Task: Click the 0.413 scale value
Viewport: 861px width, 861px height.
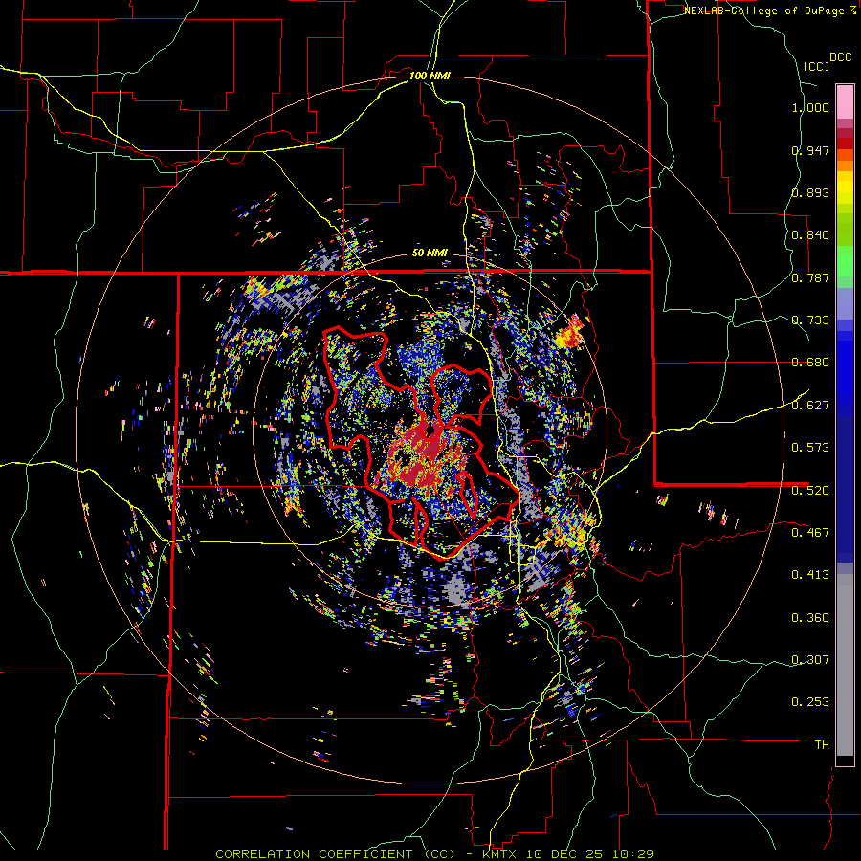Action: pos(810,575)
